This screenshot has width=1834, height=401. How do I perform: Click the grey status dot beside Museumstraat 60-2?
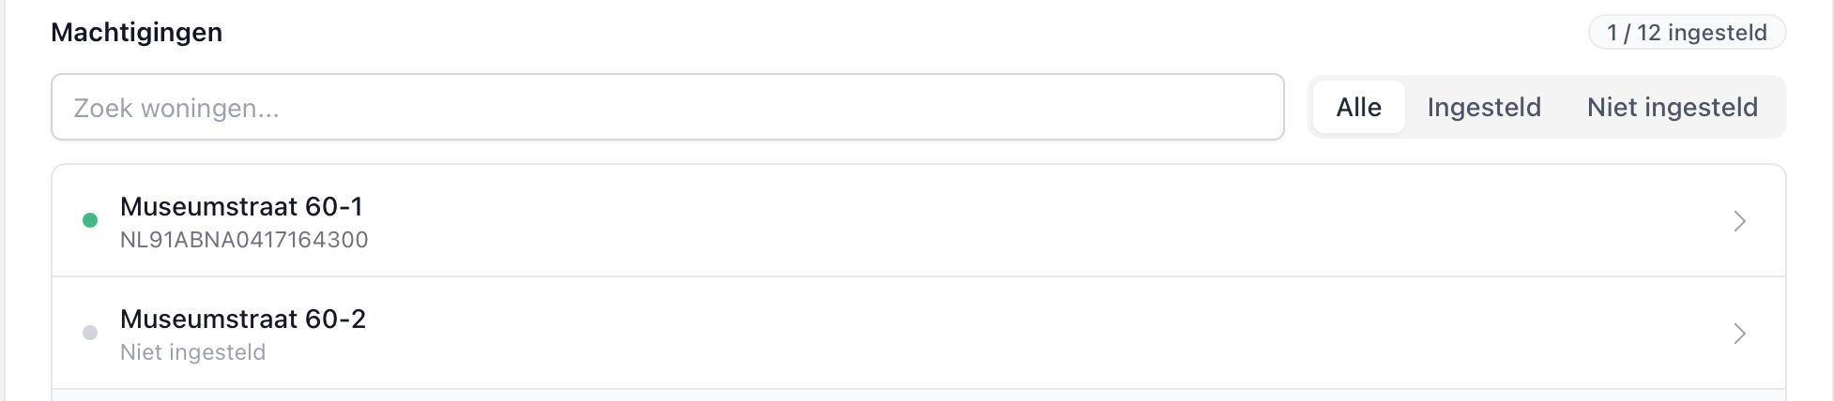coord(90,333)
